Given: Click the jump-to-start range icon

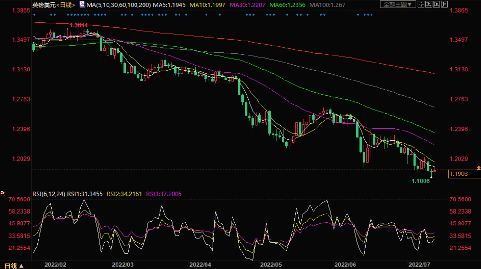Looking at the screenshot, I should (x=429, y=4).
